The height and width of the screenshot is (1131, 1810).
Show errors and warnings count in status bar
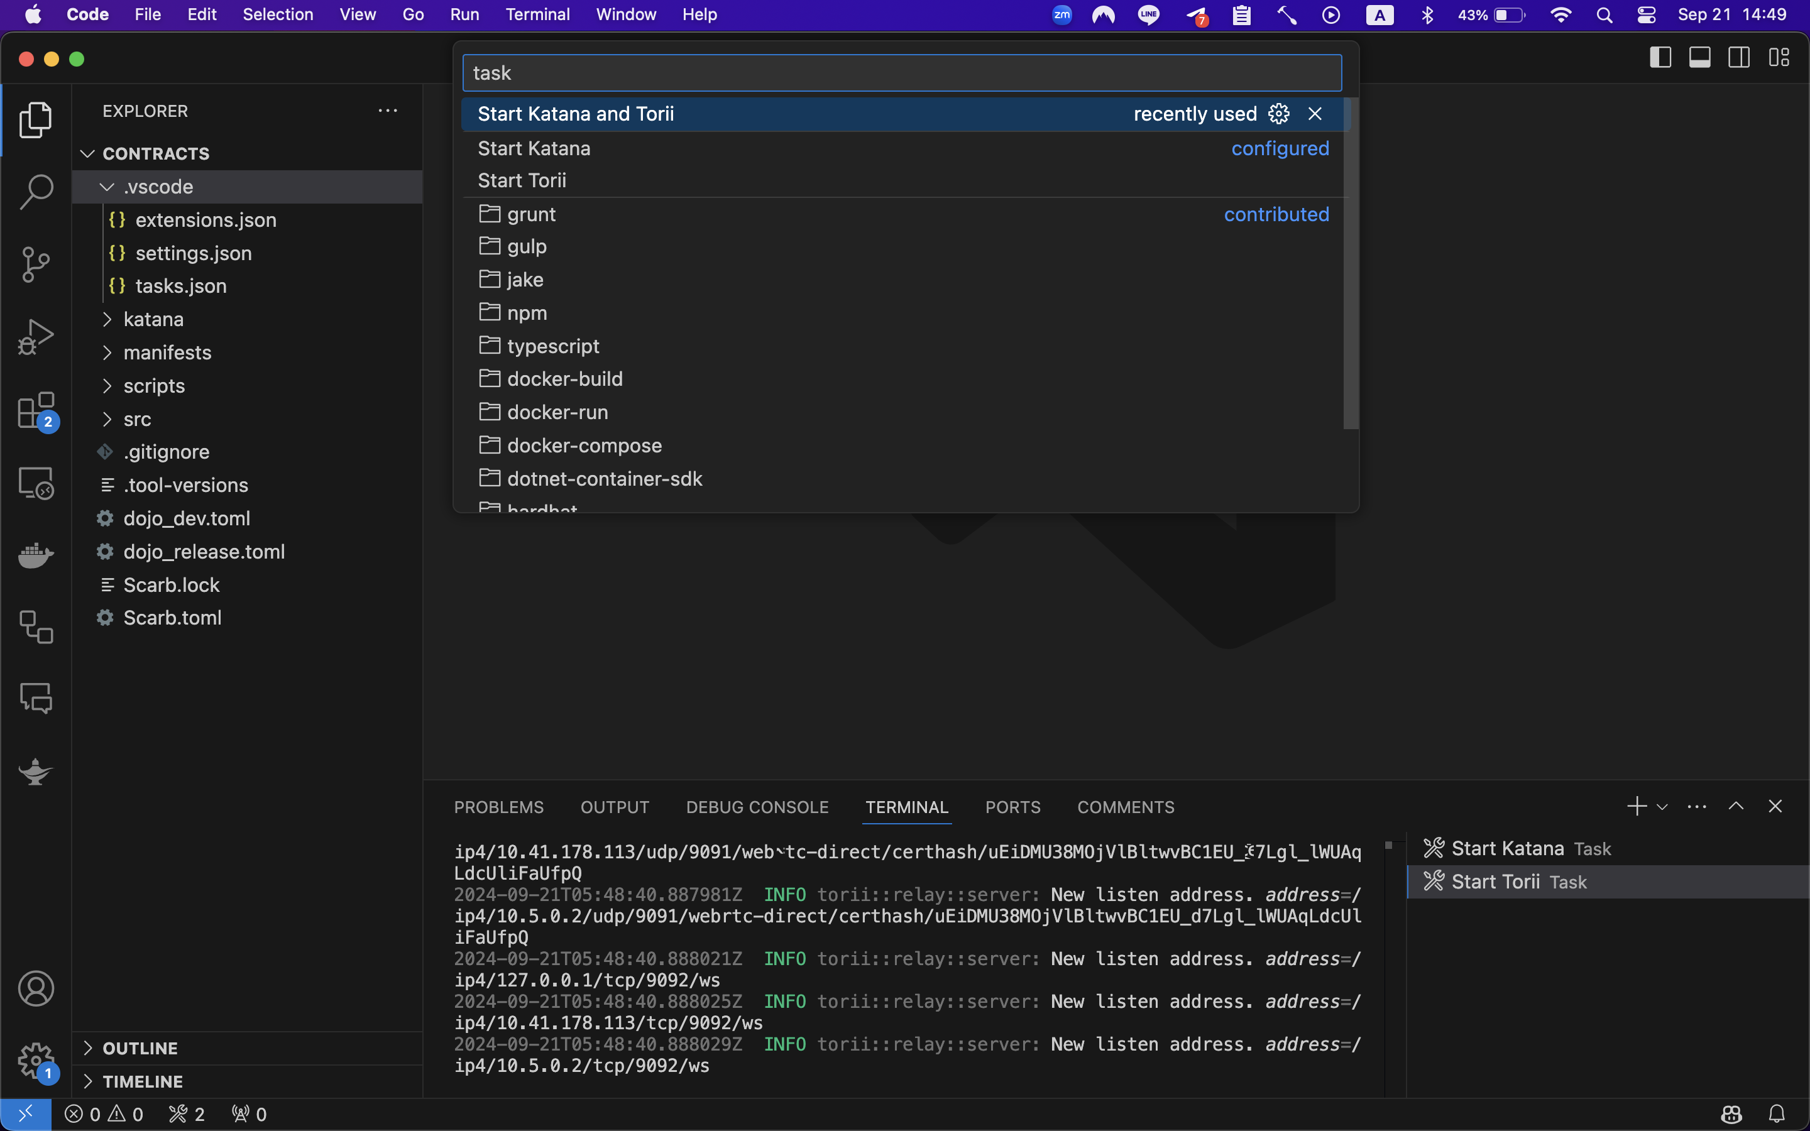[x=104, y=1115]
